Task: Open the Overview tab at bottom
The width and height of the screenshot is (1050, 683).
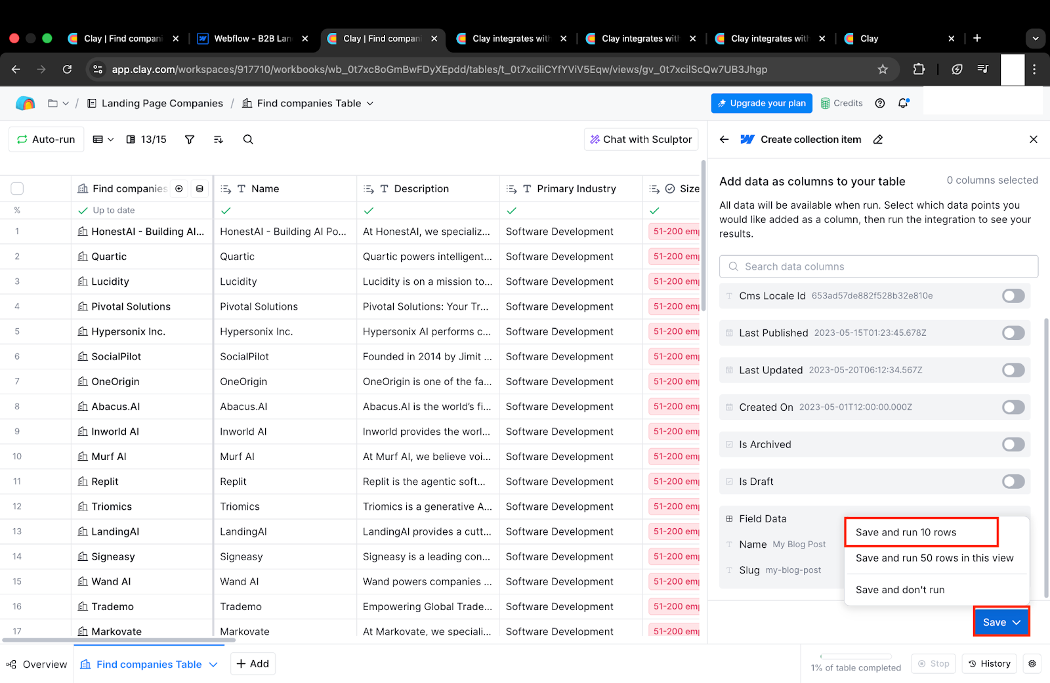Action: [x=37, y=664]
